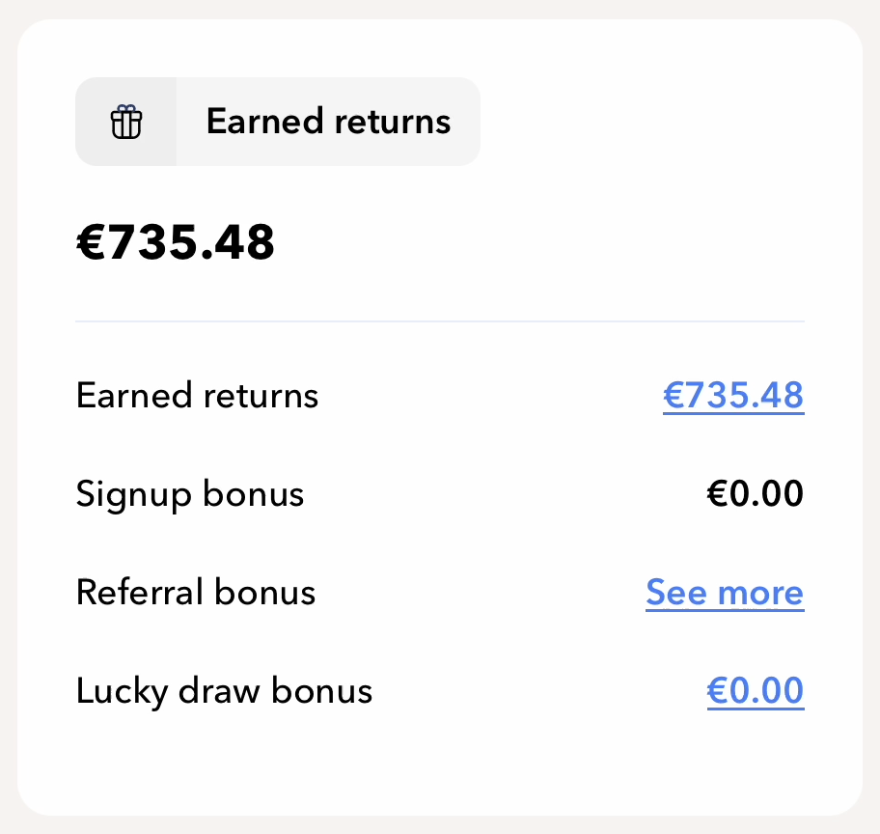Screen dimensions: 880x834
Task: Click the gift box icon
Action: click(126, 123)
